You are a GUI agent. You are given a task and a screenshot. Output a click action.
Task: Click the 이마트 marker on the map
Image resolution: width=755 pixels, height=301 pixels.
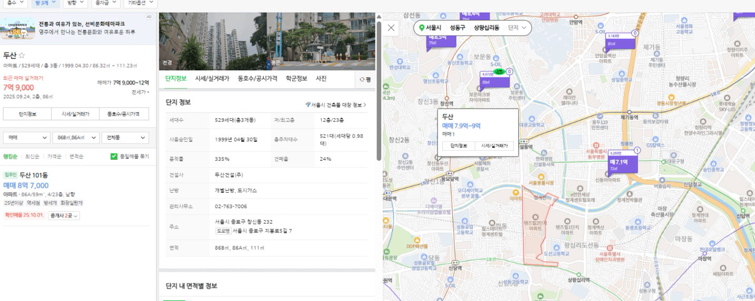(516, 192)
